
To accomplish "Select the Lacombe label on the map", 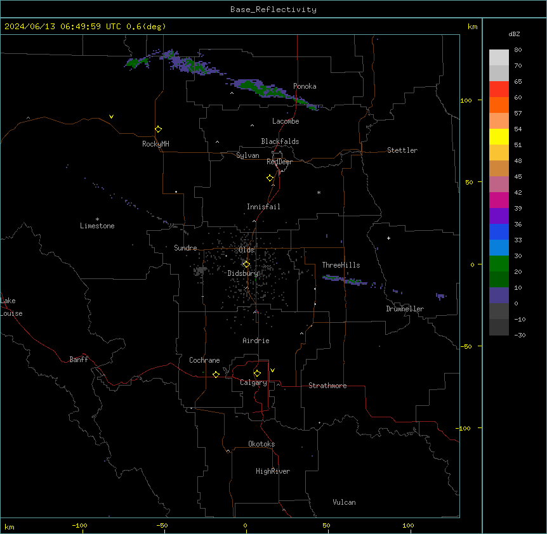I will click(x=286, y=121).
